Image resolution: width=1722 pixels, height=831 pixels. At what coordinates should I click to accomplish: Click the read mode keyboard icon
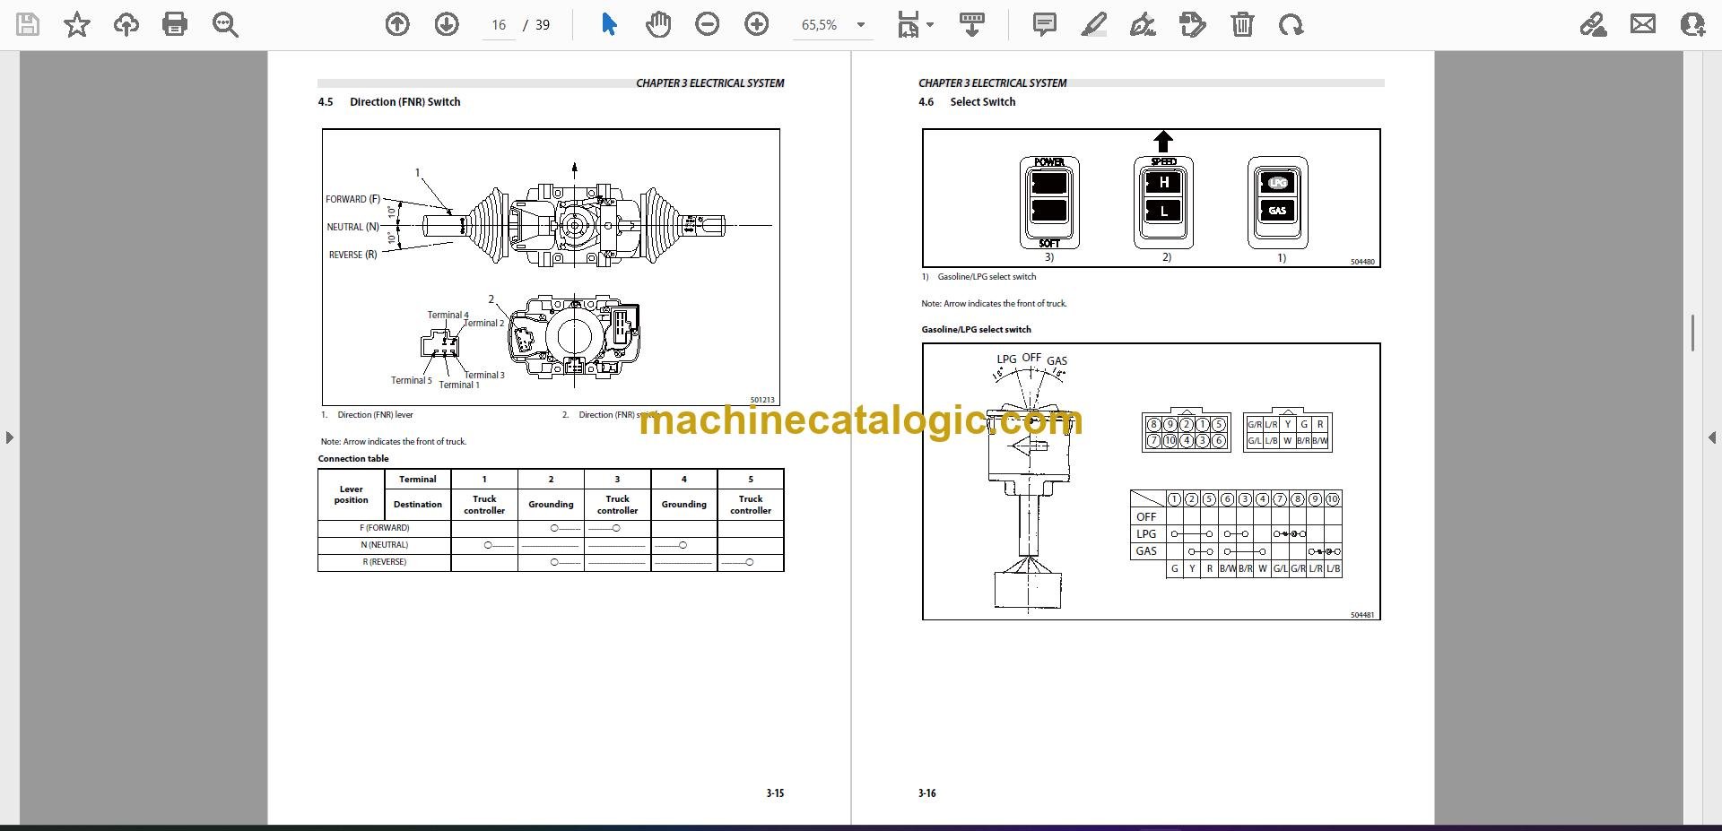(x=971, y=24)
